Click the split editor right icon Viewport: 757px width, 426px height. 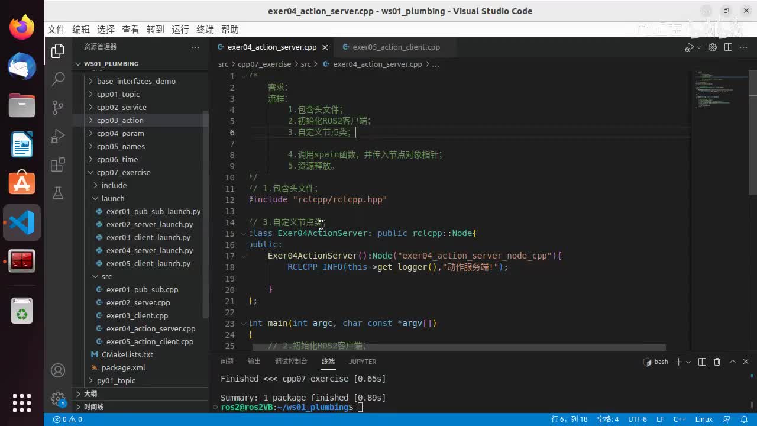point(728,47)
